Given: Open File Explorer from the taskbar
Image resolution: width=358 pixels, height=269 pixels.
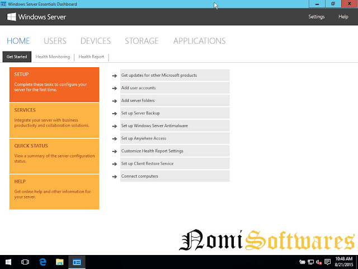Looking at the screenshot, I should (60, 262).
